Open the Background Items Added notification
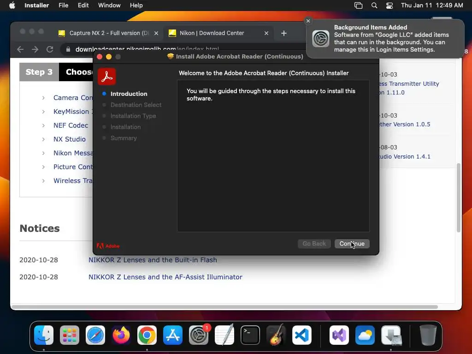This screenshot has width=472, height=354. 385,39
